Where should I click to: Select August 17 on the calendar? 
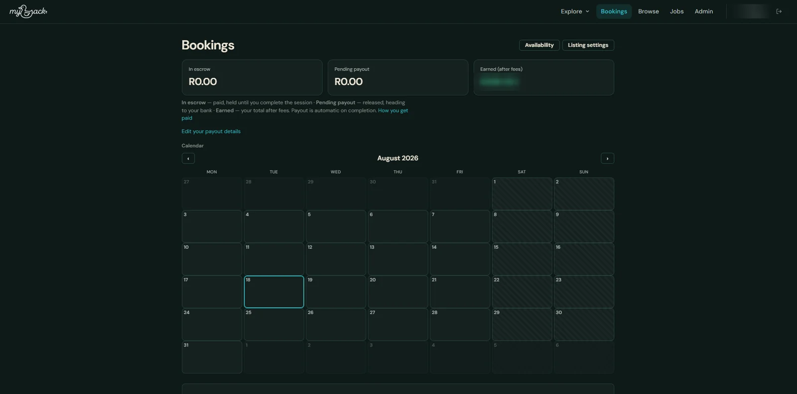click(x=212, y=292)
